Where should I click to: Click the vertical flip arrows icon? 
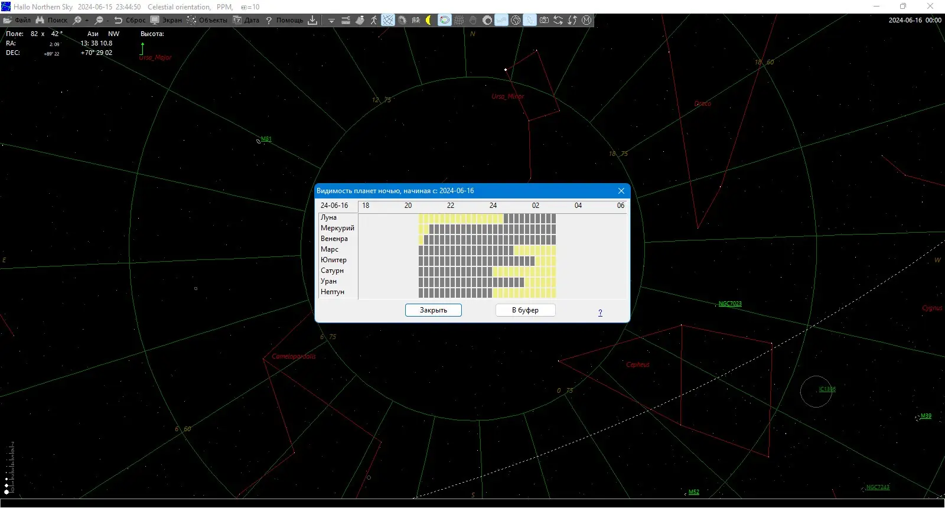point(572,20)
